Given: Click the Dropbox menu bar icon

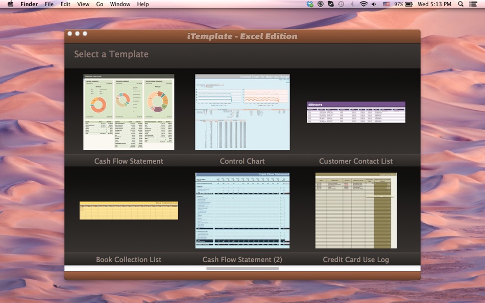Looking at the screenshot, I should click(x=310, y=4).
